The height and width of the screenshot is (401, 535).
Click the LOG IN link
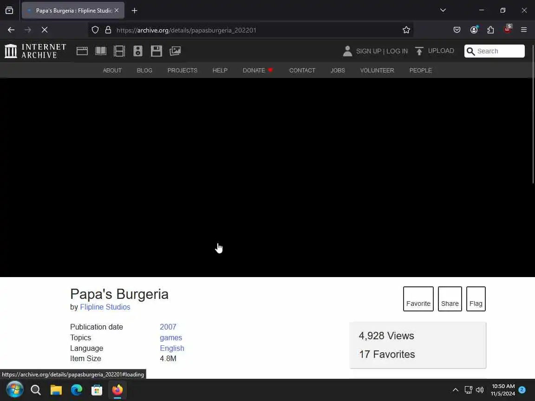pos(397,51)
